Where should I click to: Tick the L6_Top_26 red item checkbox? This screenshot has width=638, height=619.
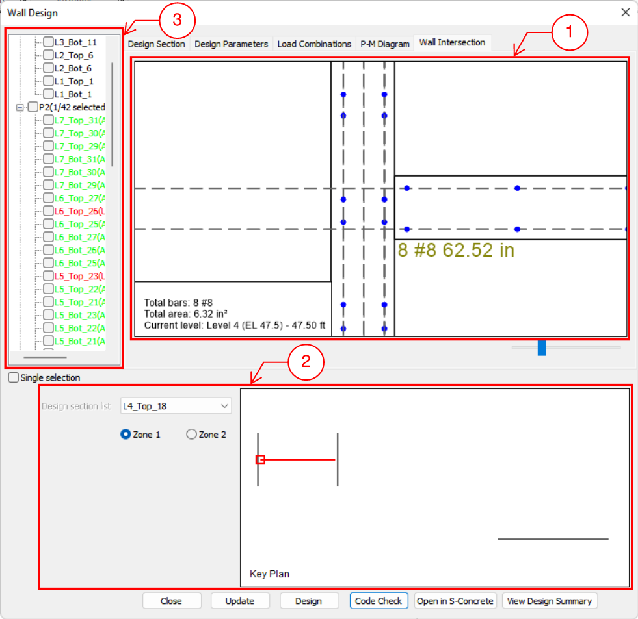click(48, 211)
